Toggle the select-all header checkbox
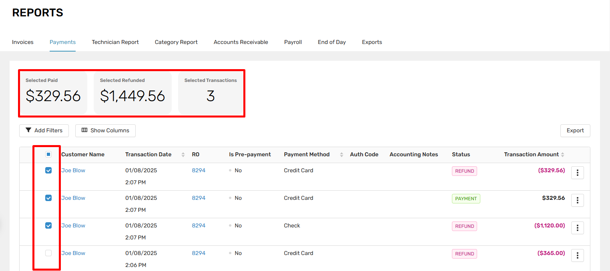Image resolution: width=610 pixels, height=271 pixels. point(48,154)
